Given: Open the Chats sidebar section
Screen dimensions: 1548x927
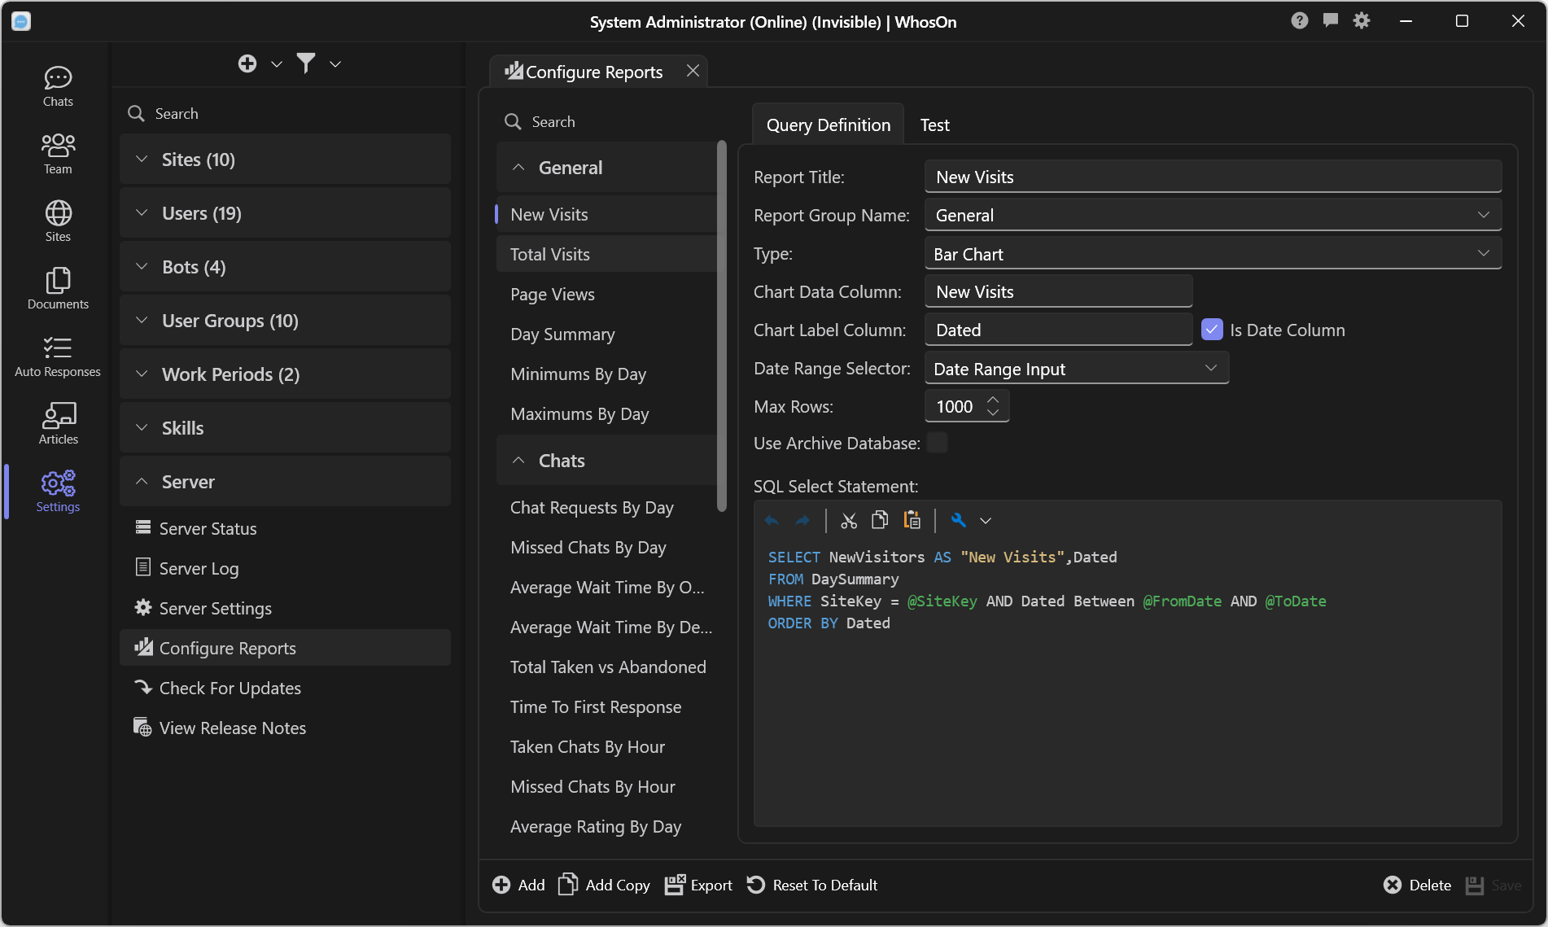Looking at the screenshot, I should [x=58, y=86].
